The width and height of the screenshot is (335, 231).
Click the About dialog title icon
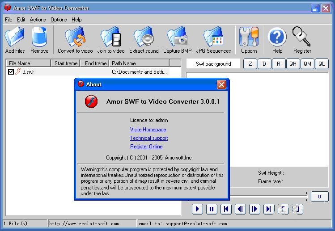tap(81, 84)
